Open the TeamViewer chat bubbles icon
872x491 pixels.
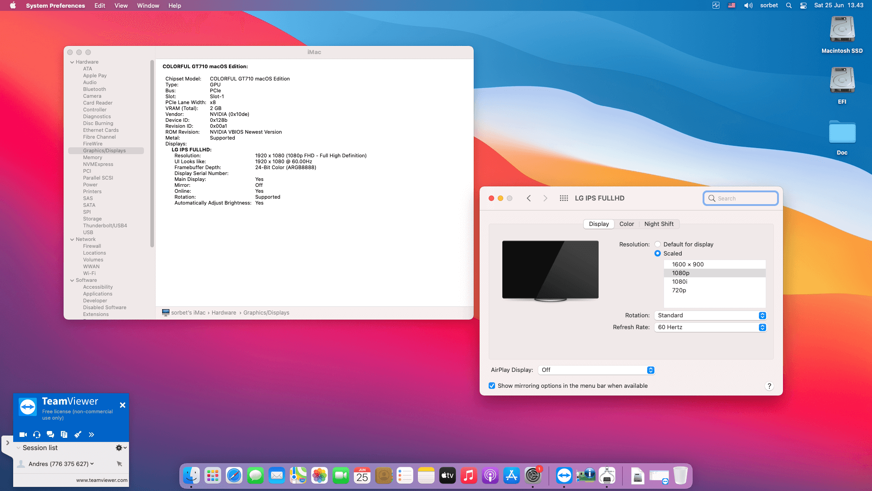pos(50,435)
